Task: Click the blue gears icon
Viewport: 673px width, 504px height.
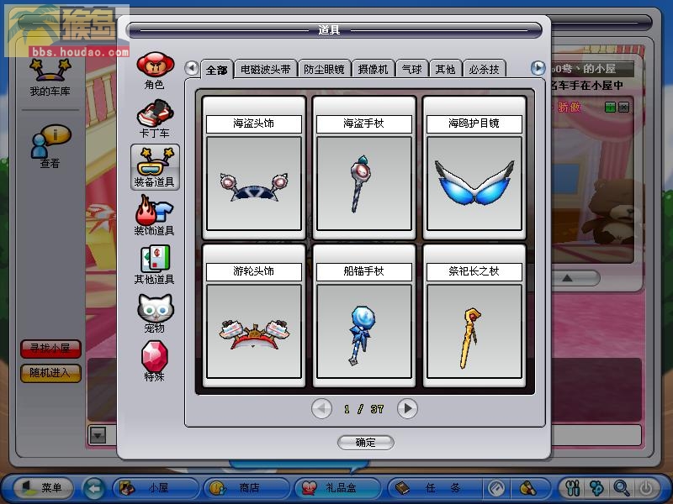Action: point(597,488)
